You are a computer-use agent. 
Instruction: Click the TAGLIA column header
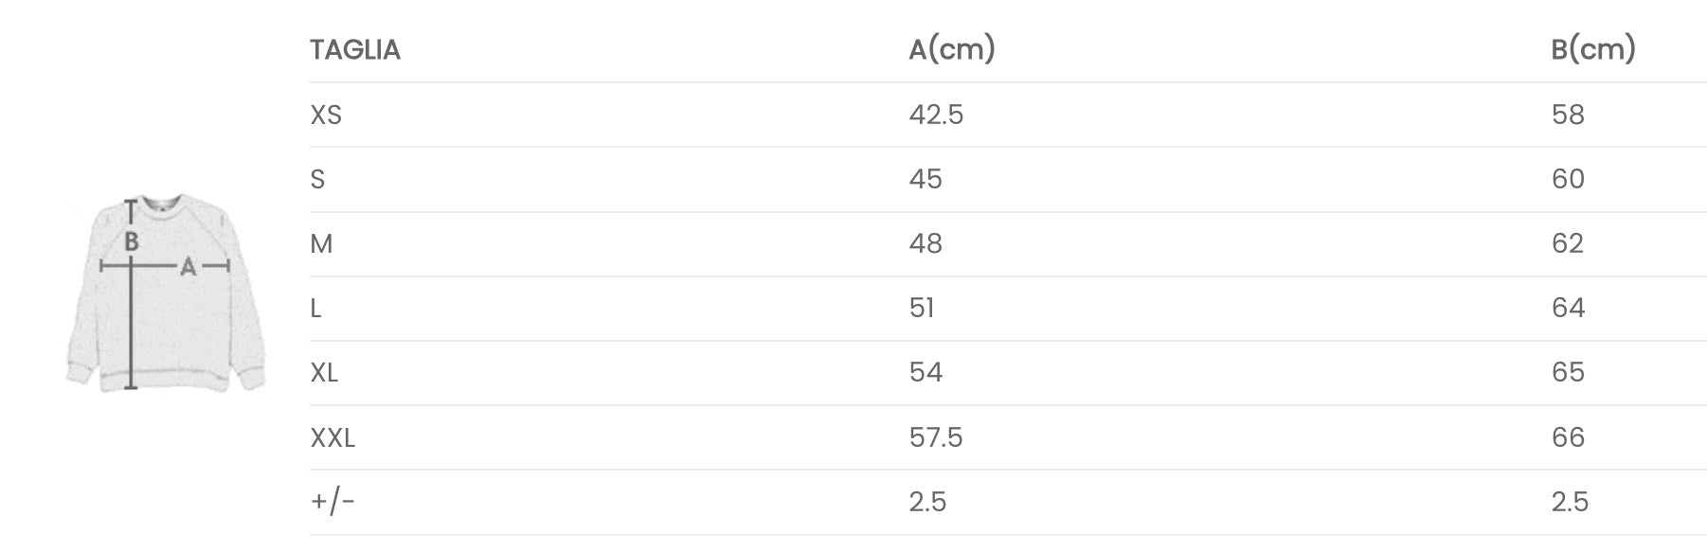click(355, 49)
